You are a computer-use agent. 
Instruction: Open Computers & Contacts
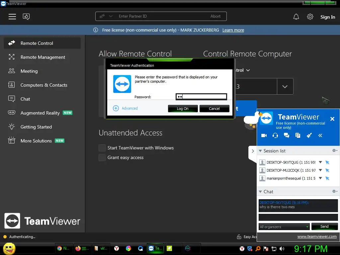point(42,85)
